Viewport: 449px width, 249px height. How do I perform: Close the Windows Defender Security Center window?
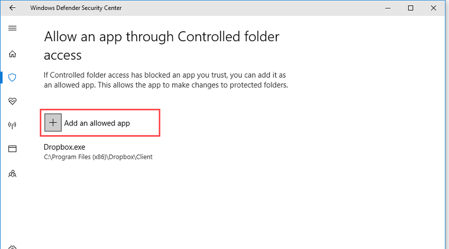(435, 8)
